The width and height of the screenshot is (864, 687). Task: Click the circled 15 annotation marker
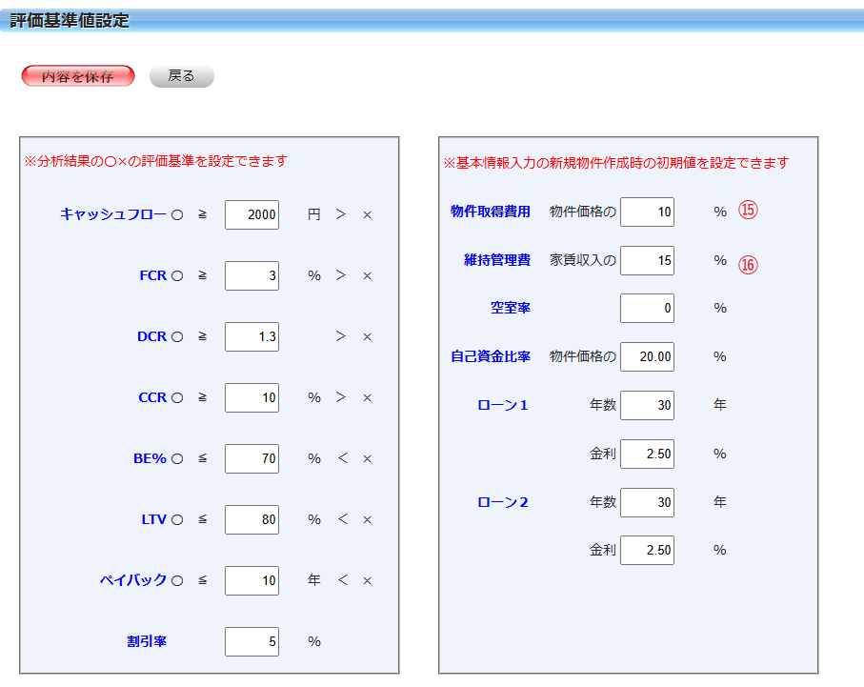tap(748, 212)
